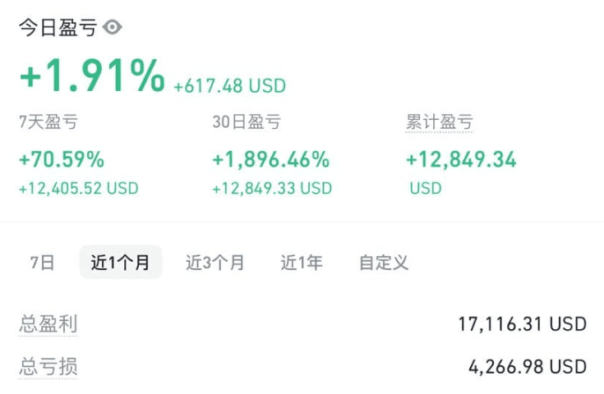The width and height of the screenshot is (604, 394).
Task: Tap the 总盈利 underlined label
Action: 48,323
